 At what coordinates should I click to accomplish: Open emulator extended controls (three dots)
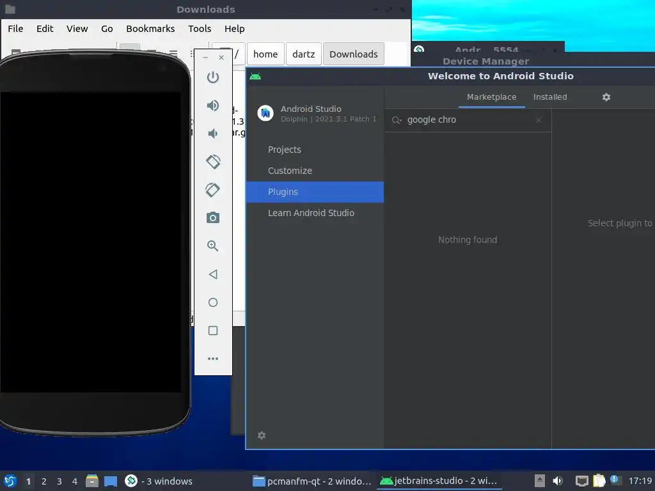tap(212, 359)
